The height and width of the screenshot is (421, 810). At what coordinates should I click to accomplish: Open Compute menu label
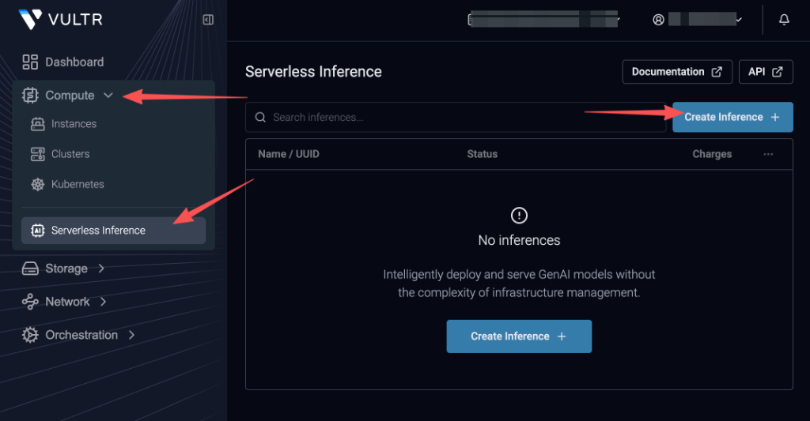[70, 96]
